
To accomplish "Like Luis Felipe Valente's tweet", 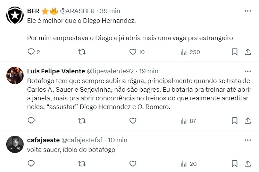I will point(133,121).
